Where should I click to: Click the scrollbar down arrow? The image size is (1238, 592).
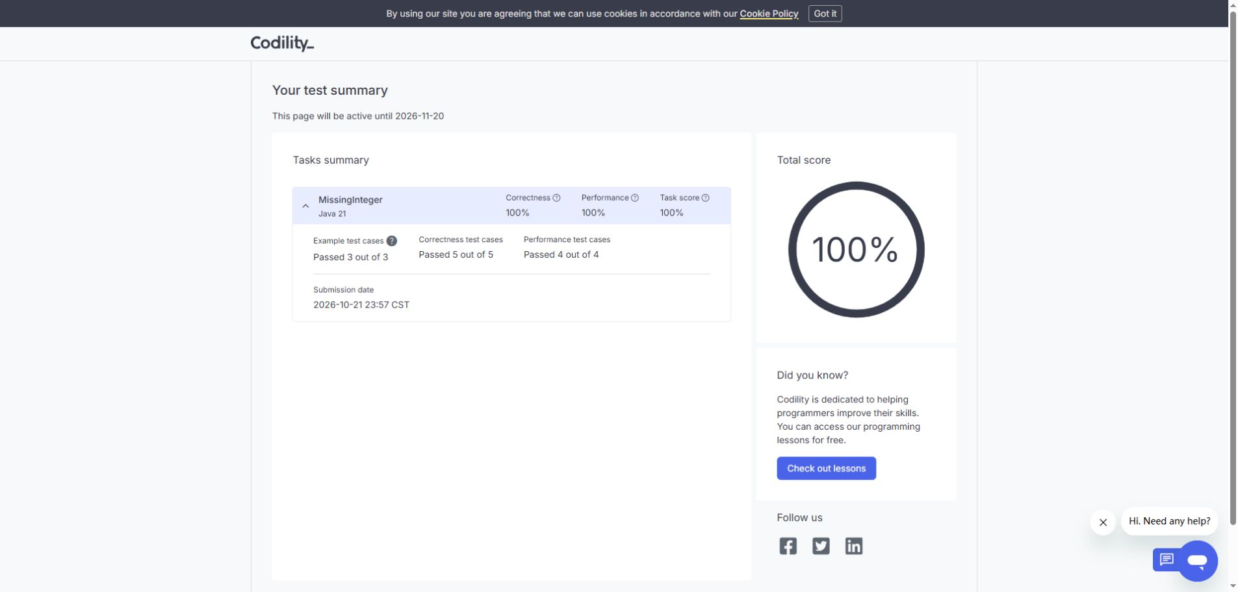pyautogui.click(x=1233, y=586)
